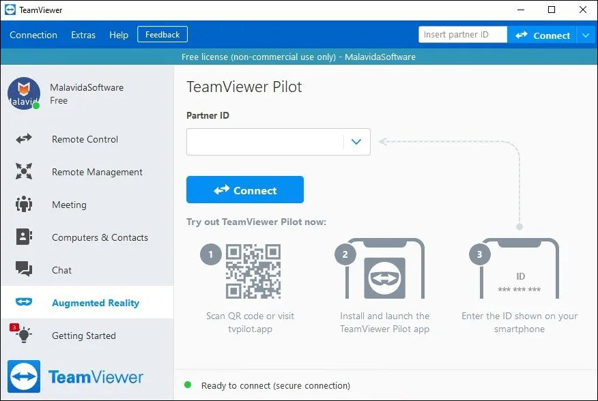This screenshot has height=401, width=598.
Task: Open the Help menu
Action: [x=119, y=35]
